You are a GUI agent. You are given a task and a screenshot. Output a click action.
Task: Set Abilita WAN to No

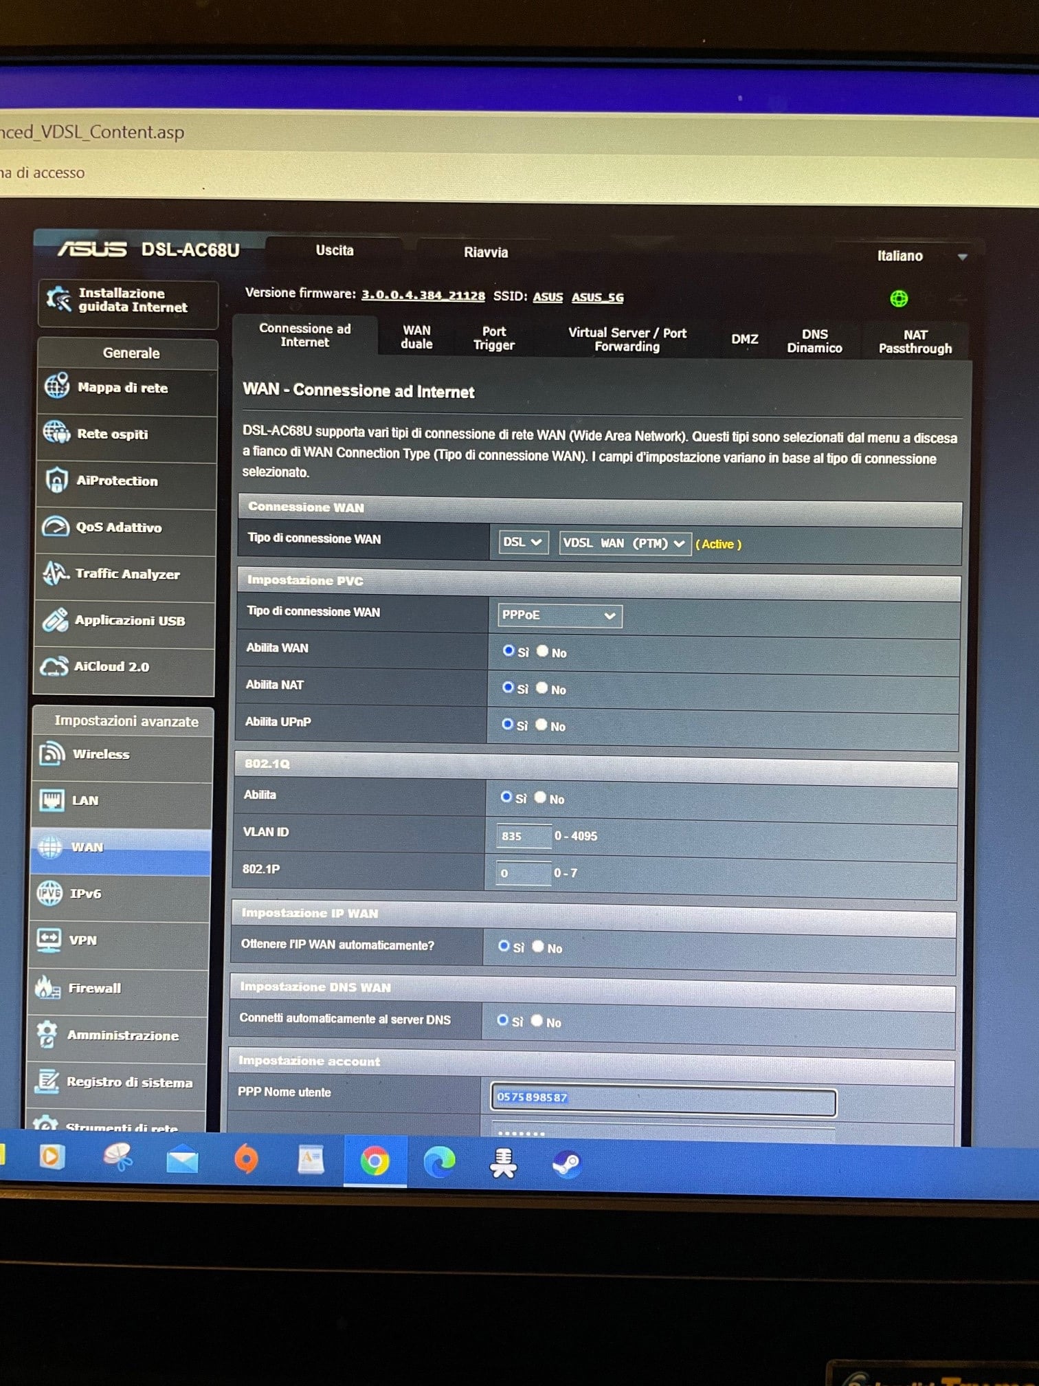[x=542, y=651]
